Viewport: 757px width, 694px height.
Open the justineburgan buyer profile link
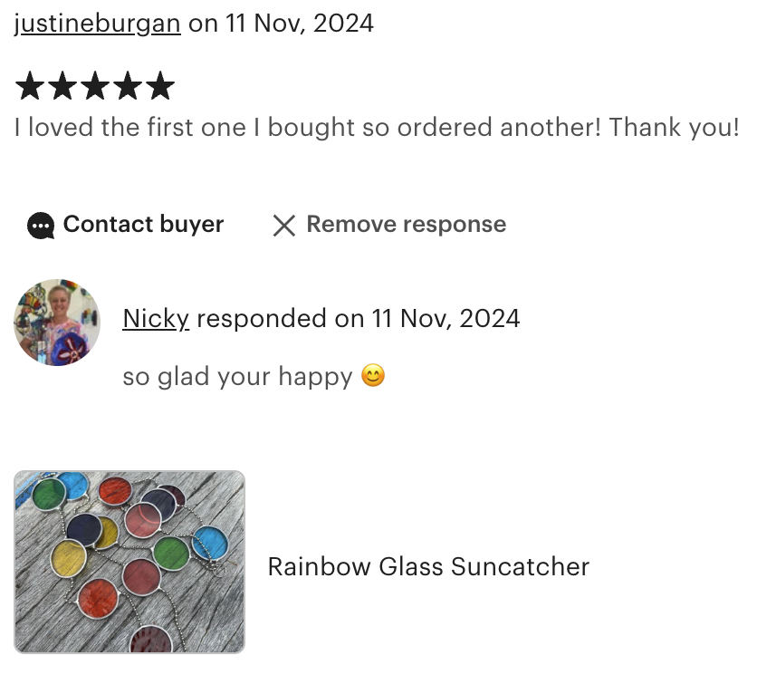(x=98, y=23)
